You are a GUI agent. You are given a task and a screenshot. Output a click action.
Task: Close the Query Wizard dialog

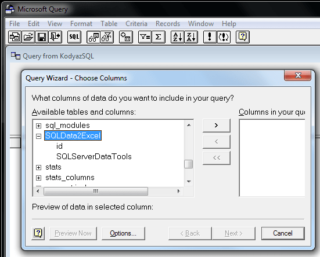point(298,75)
